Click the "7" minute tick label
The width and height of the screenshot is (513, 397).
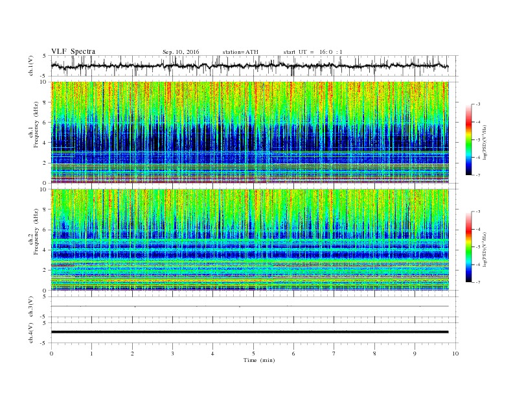click(334, 354)
